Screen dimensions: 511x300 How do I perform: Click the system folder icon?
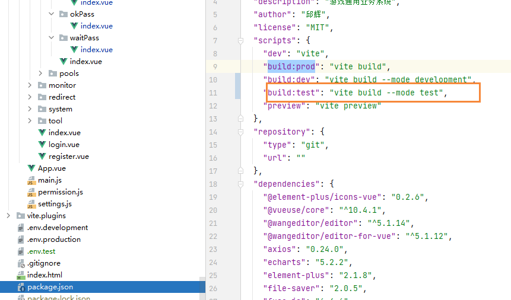pyautogui.click(x=42, y=109)
